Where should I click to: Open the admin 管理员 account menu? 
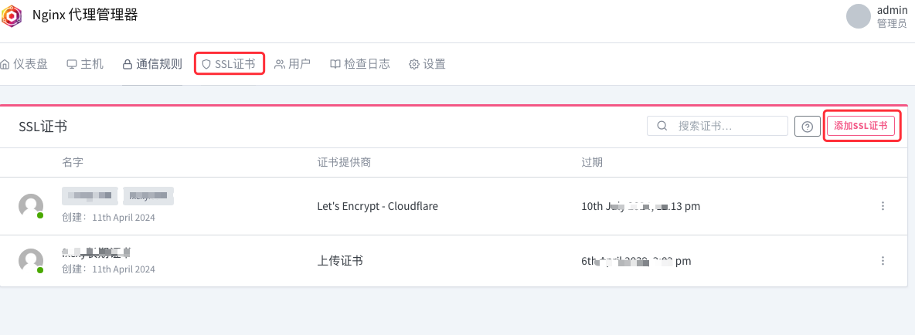click(893, 16)
